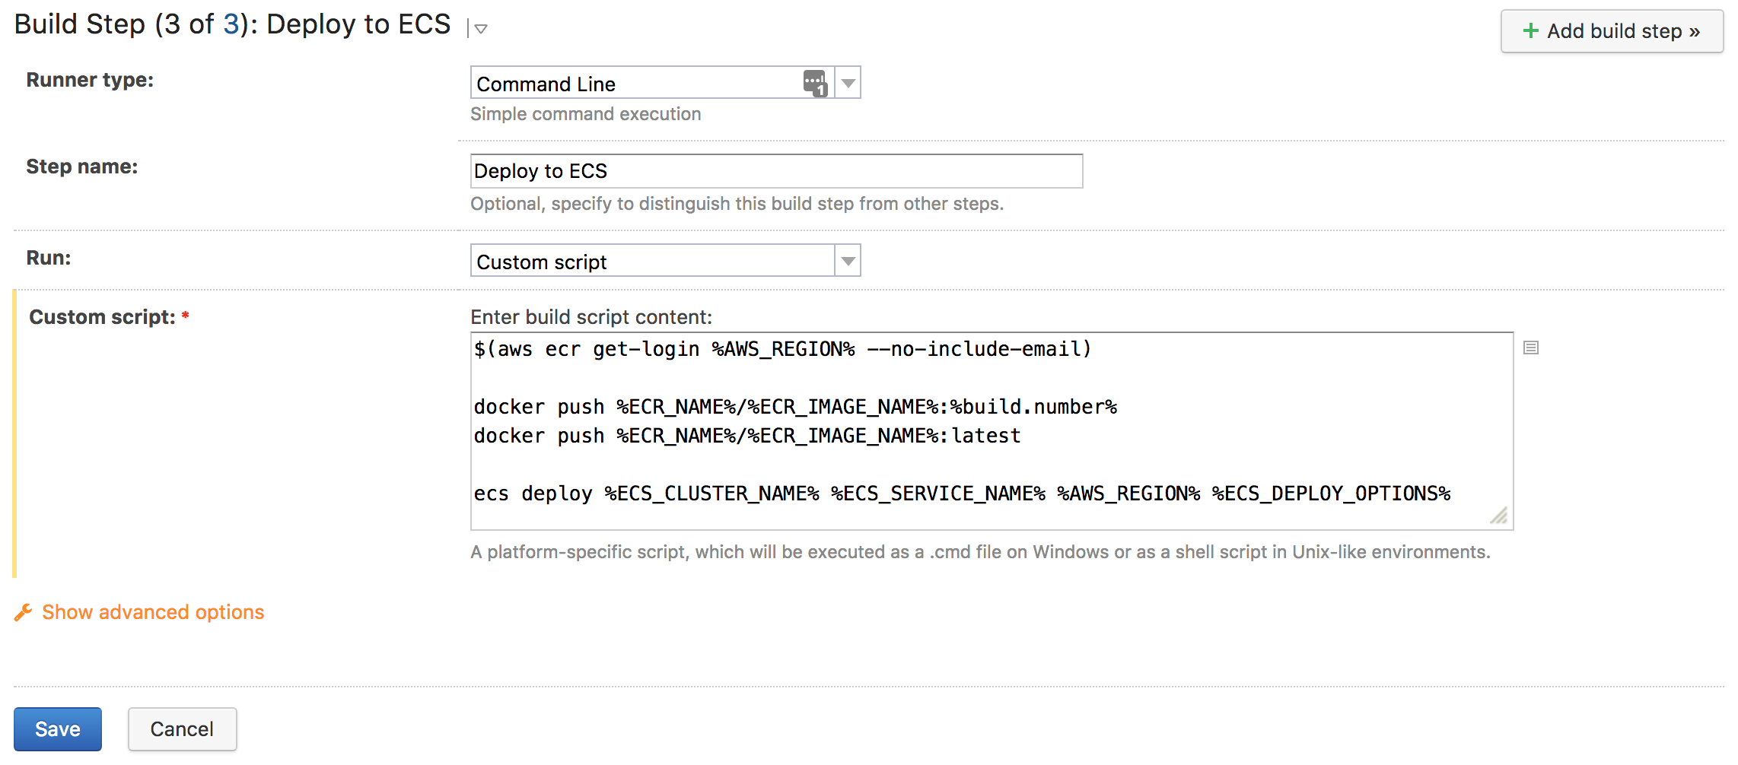1738x765 pixels.
Task: Select the docker push latest line in script
Action: point(746,435)
